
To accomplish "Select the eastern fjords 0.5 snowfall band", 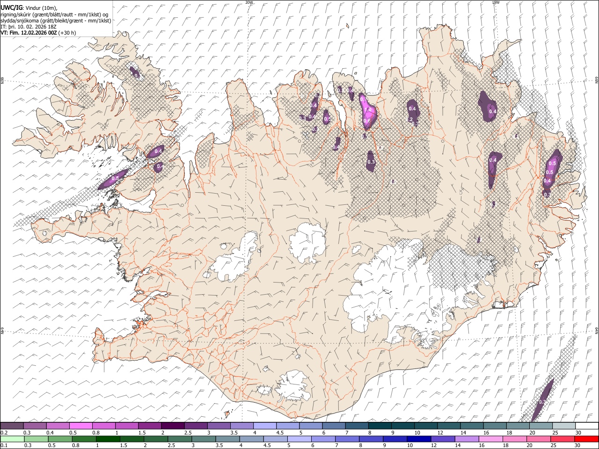I will coord(551,173).
